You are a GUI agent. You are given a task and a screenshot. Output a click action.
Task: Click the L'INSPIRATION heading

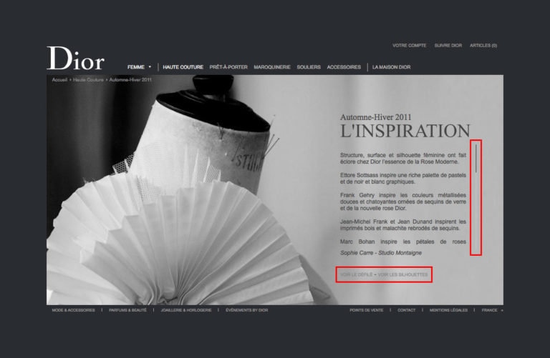coord(405,131)
